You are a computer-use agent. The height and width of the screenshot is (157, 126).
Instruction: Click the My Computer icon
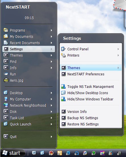coord(6,99)
